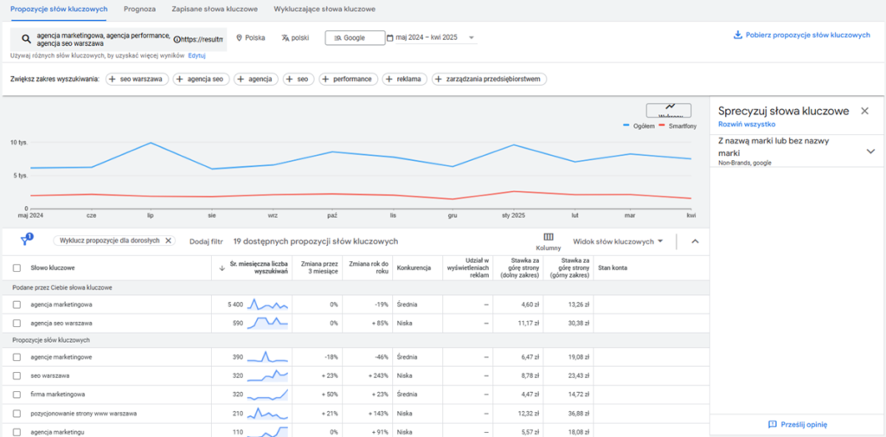Click the keyword search input field

119,39
